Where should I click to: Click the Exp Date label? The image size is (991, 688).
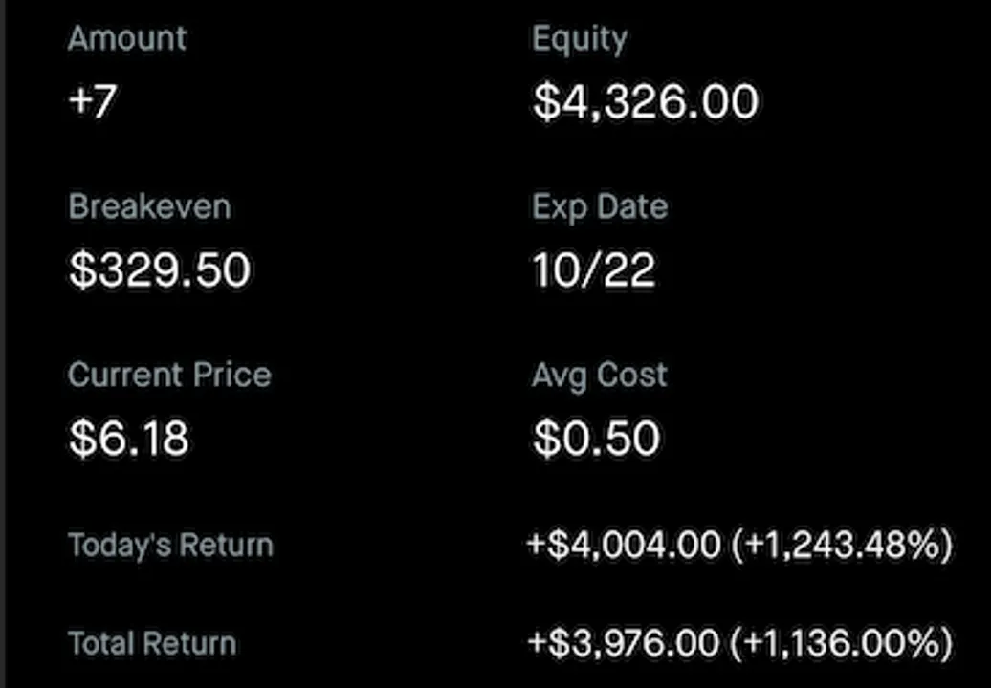[x=600, y=208]
